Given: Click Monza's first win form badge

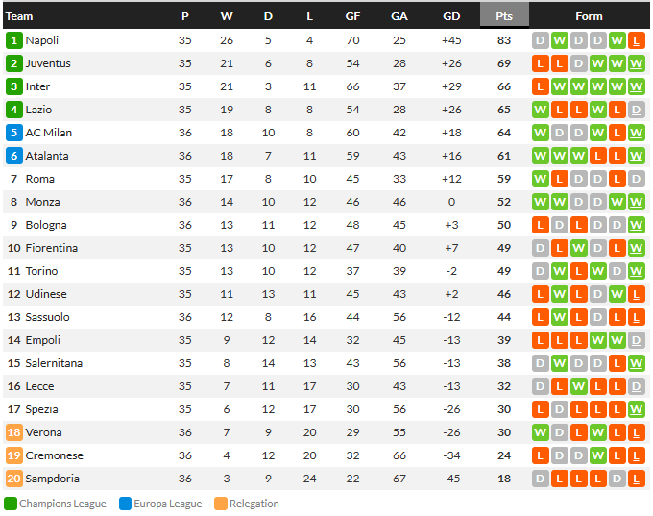Looking at the screenshot, I should (x=540, y=202).
